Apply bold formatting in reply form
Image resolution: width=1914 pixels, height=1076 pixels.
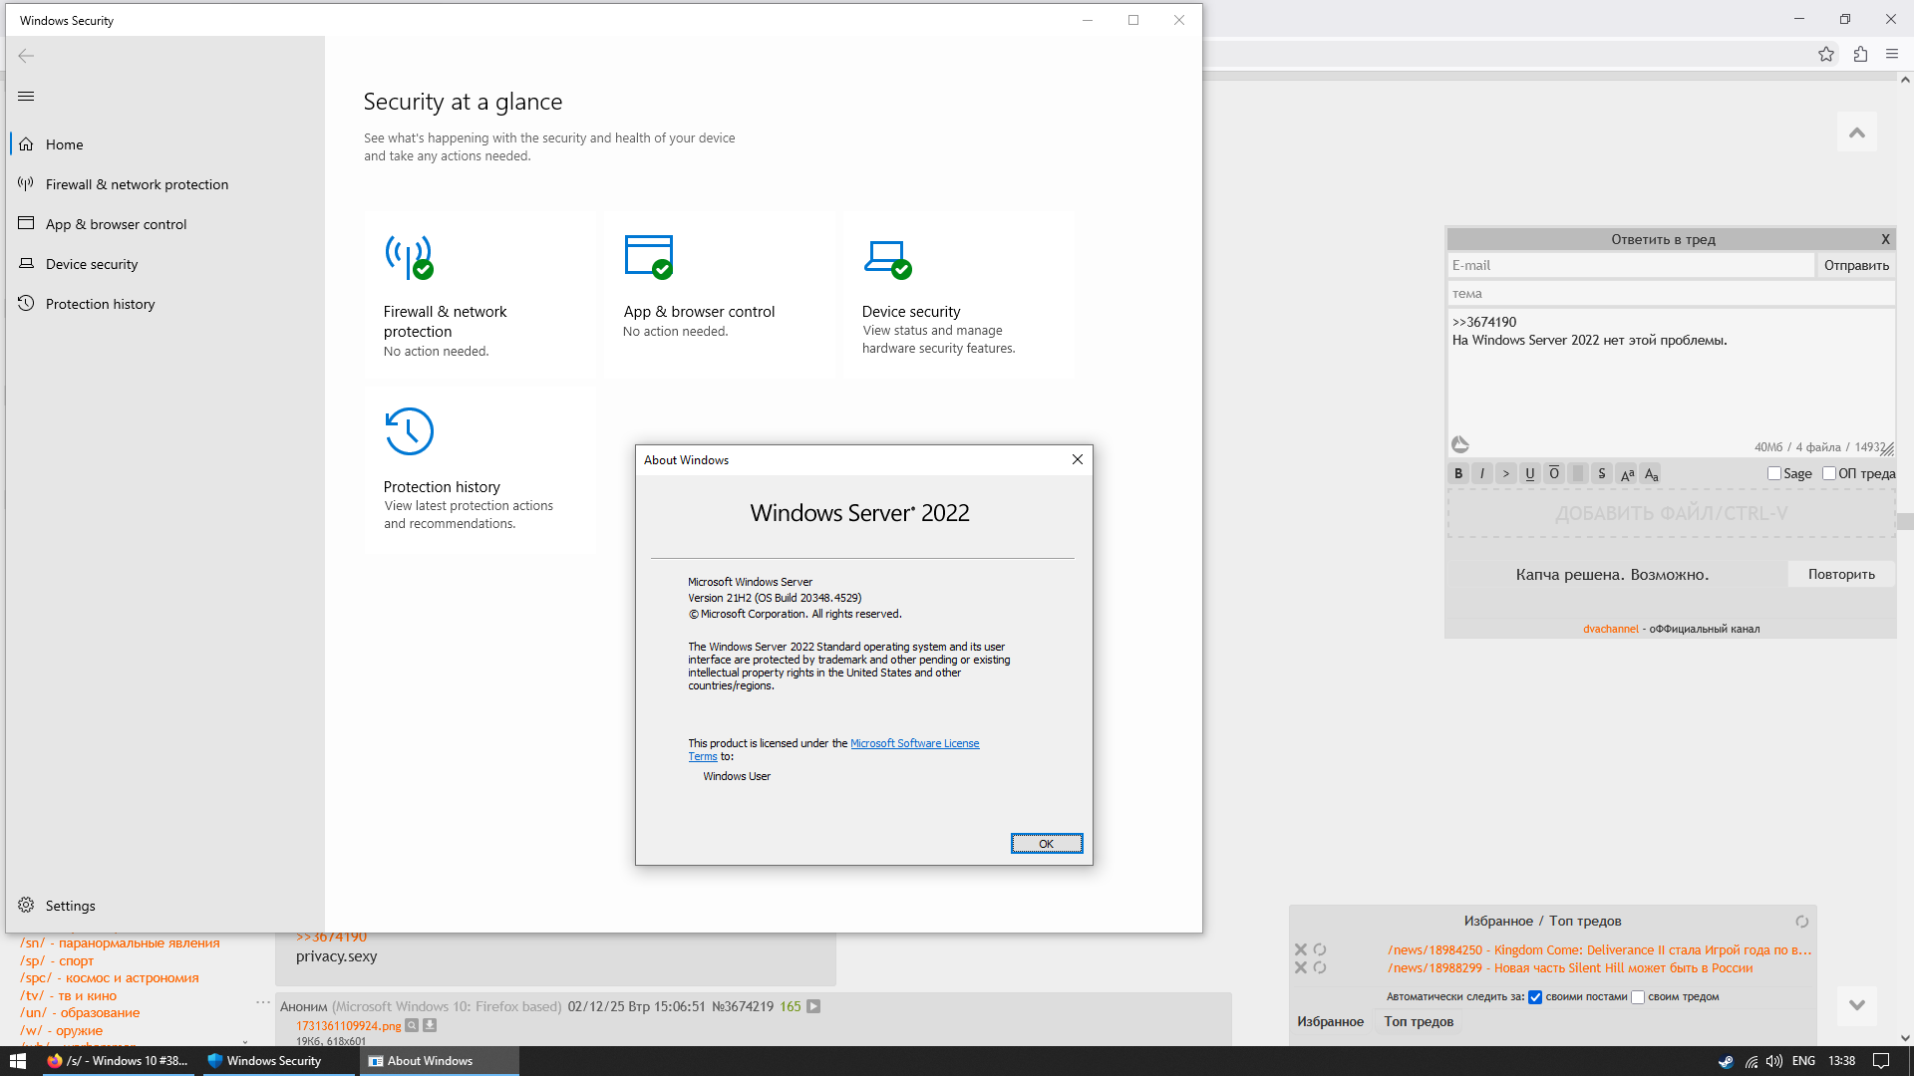pyautogui.click(x=1458, y=474)
